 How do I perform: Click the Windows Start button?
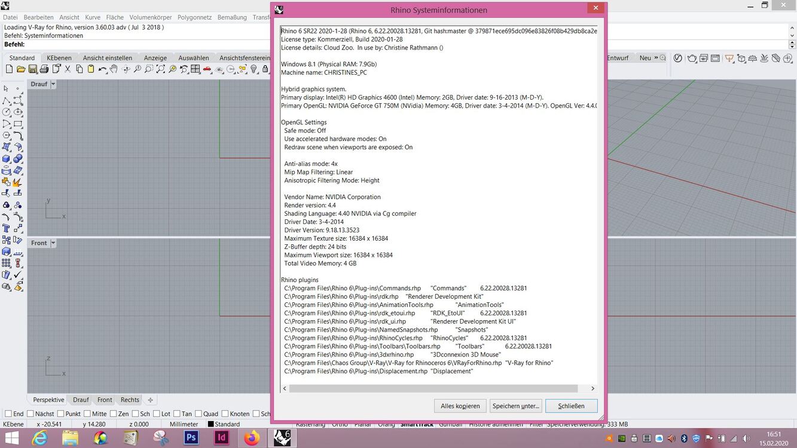11,437
